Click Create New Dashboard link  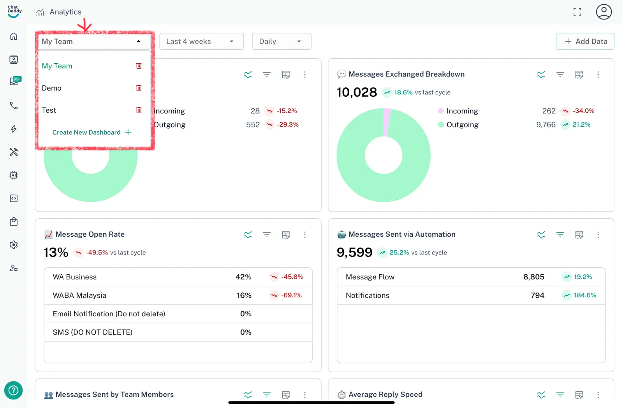click(92, 133)
